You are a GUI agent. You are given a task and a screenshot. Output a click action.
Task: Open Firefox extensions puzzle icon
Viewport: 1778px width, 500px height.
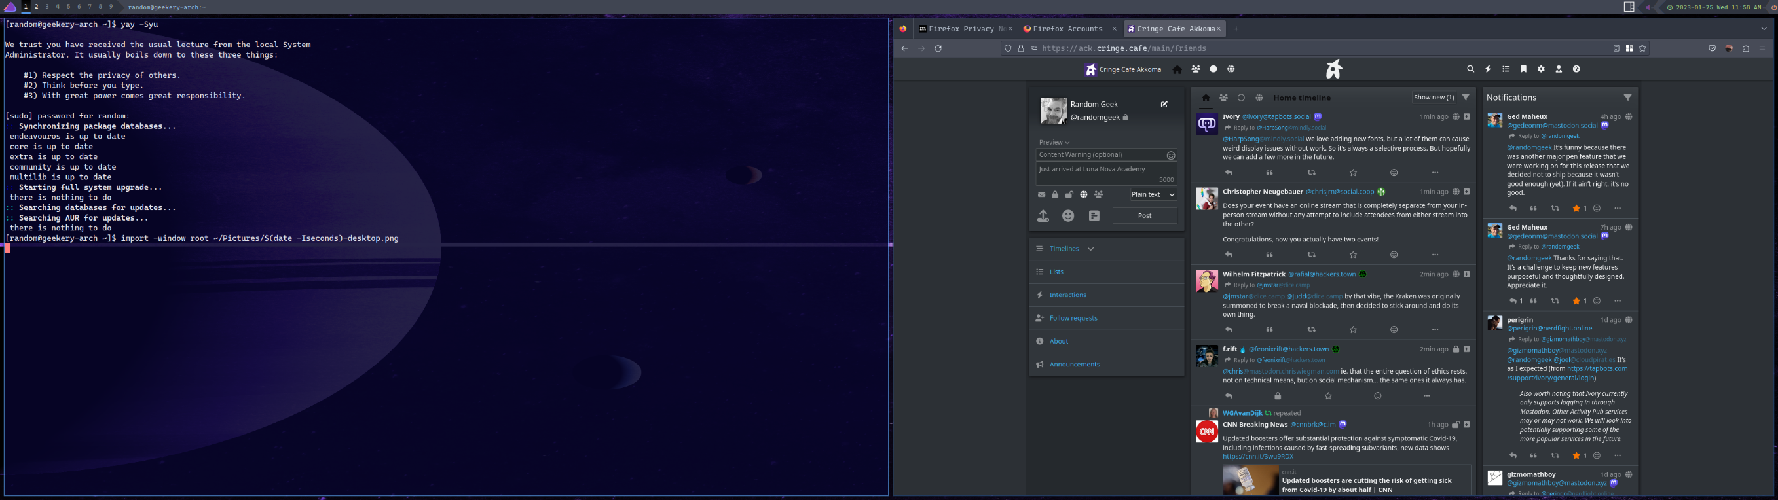coord(1745,48)
